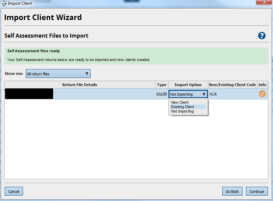
Task: Proceed with the Continue button
Action: coord(256,192)
